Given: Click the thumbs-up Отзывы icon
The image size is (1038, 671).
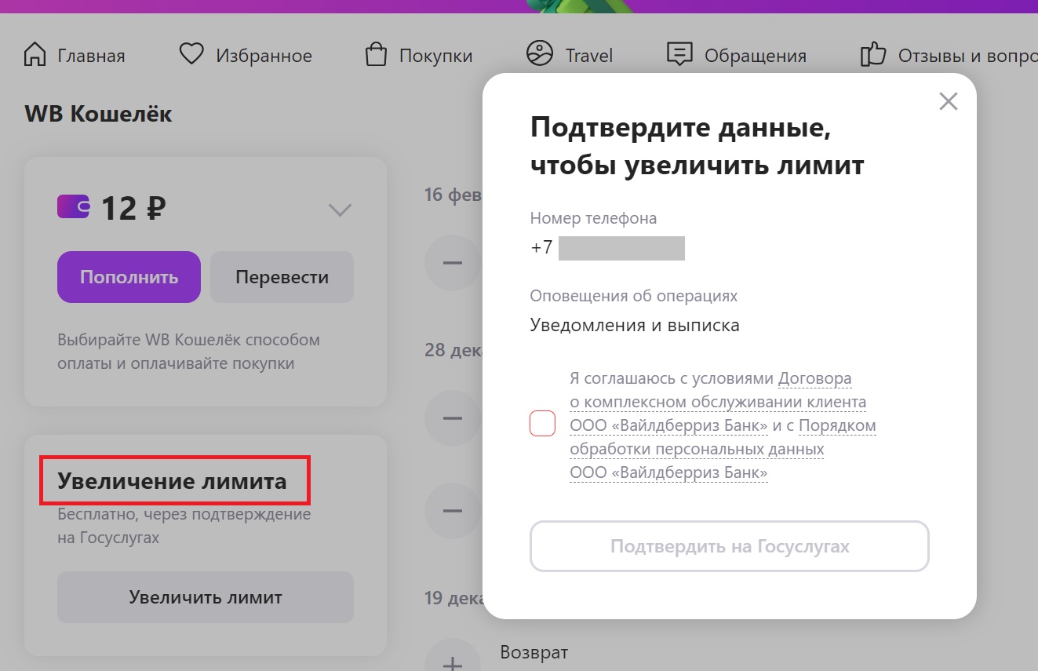Looking at the screenshot, I should [872, 55].
